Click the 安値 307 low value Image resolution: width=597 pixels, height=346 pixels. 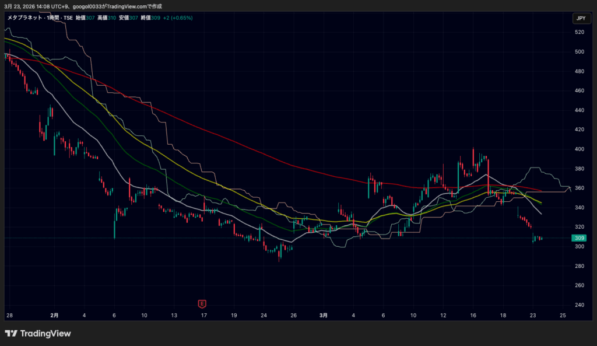129,18
